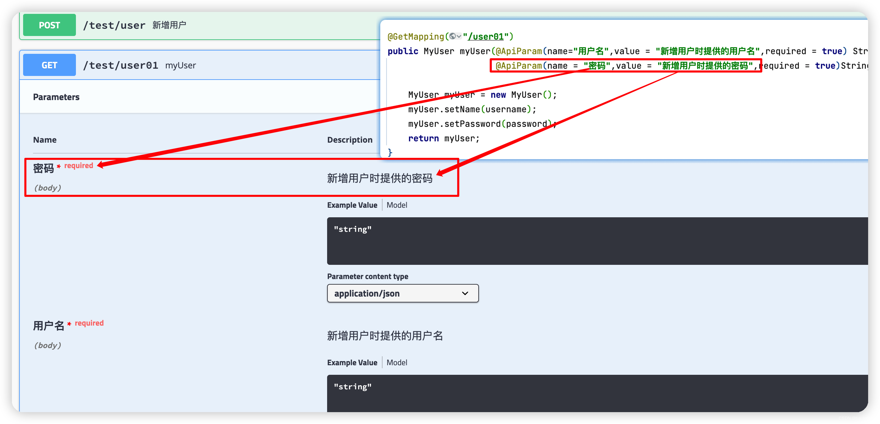Click the (body) label under 用户名
Image resolution: width=880 pixels, height=424 pixels.
pyautogui.click(x=48, y=345)
